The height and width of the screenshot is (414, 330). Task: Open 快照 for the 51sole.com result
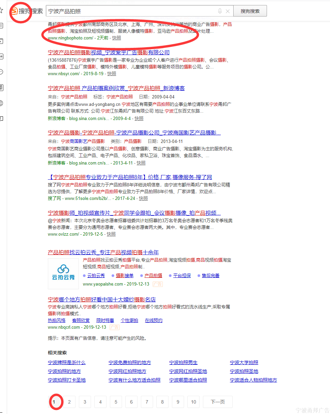pos(143,199)
